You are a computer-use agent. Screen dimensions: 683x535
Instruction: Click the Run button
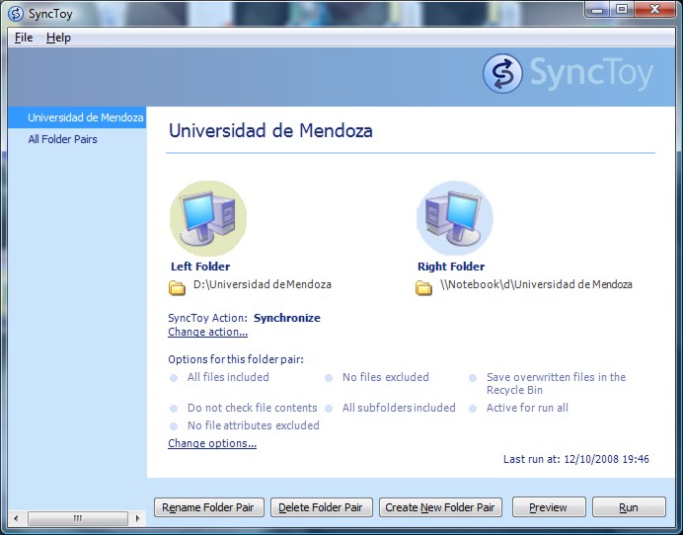tap(629, 507)
